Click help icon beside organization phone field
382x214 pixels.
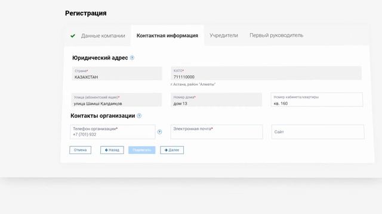click(159, 132)
